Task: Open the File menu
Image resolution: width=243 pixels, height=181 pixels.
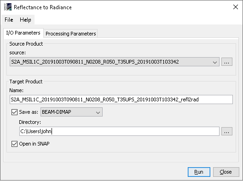Action: (x=9, y=20)
